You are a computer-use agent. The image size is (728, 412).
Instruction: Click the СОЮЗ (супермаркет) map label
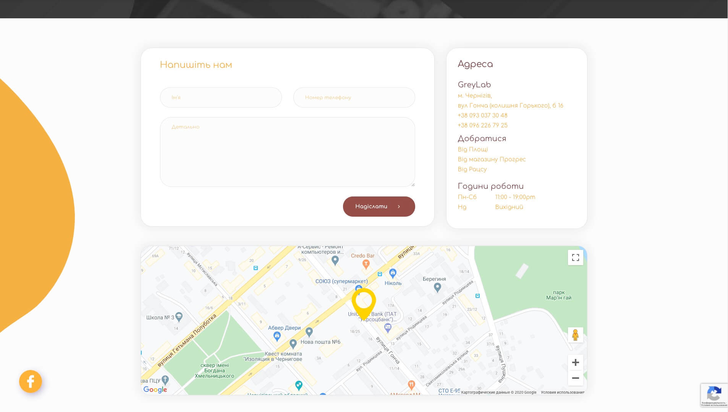click(341, 281)
